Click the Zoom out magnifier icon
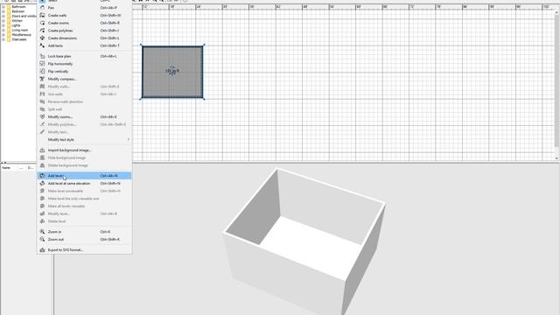 pos(42,239)
